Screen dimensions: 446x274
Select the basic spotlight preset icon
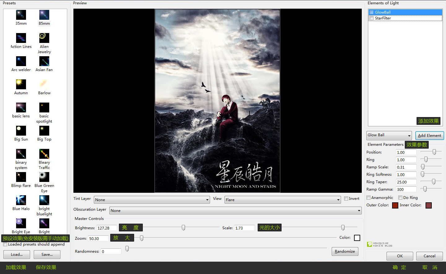coord(44,107)
